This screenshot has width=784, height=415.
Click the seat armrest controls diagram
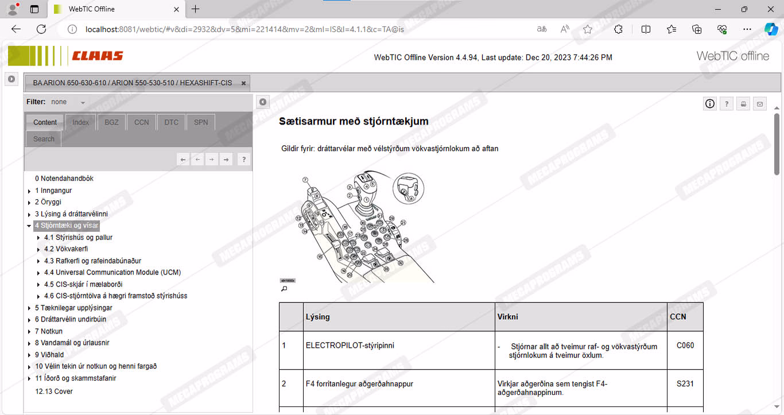pos(356,227)
